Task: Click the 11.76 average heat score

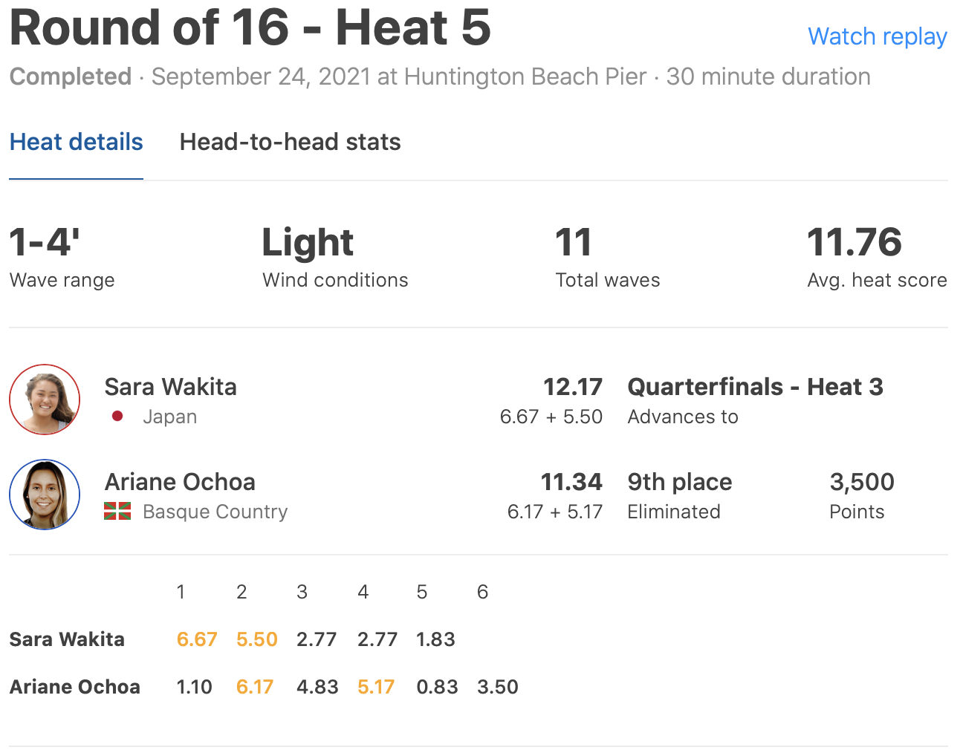Action: pyautogui.click(x=855, y=243)
